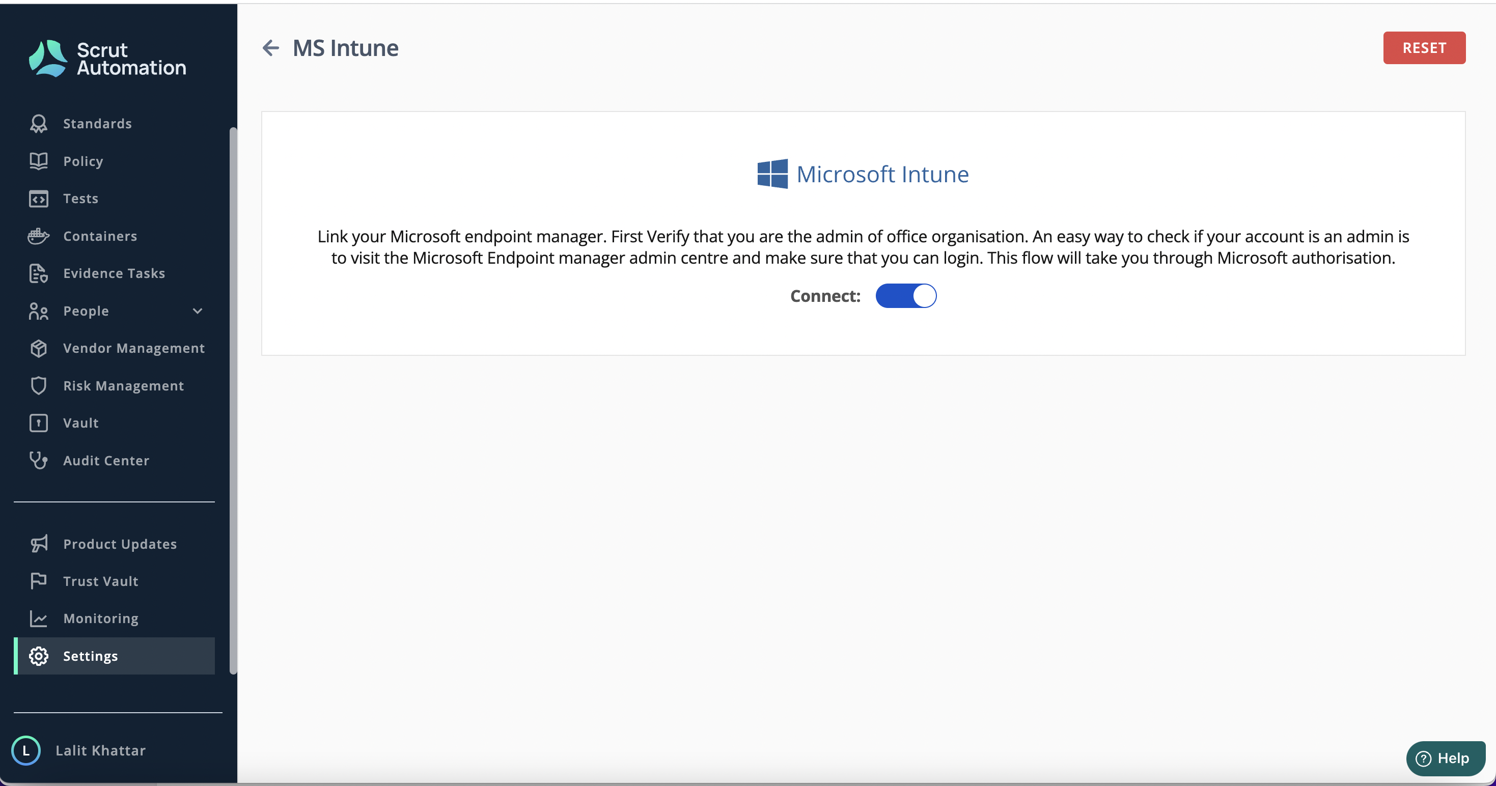1496x786 pixels.
Task: Open the Standards menu item
Action: coord(98,124)
